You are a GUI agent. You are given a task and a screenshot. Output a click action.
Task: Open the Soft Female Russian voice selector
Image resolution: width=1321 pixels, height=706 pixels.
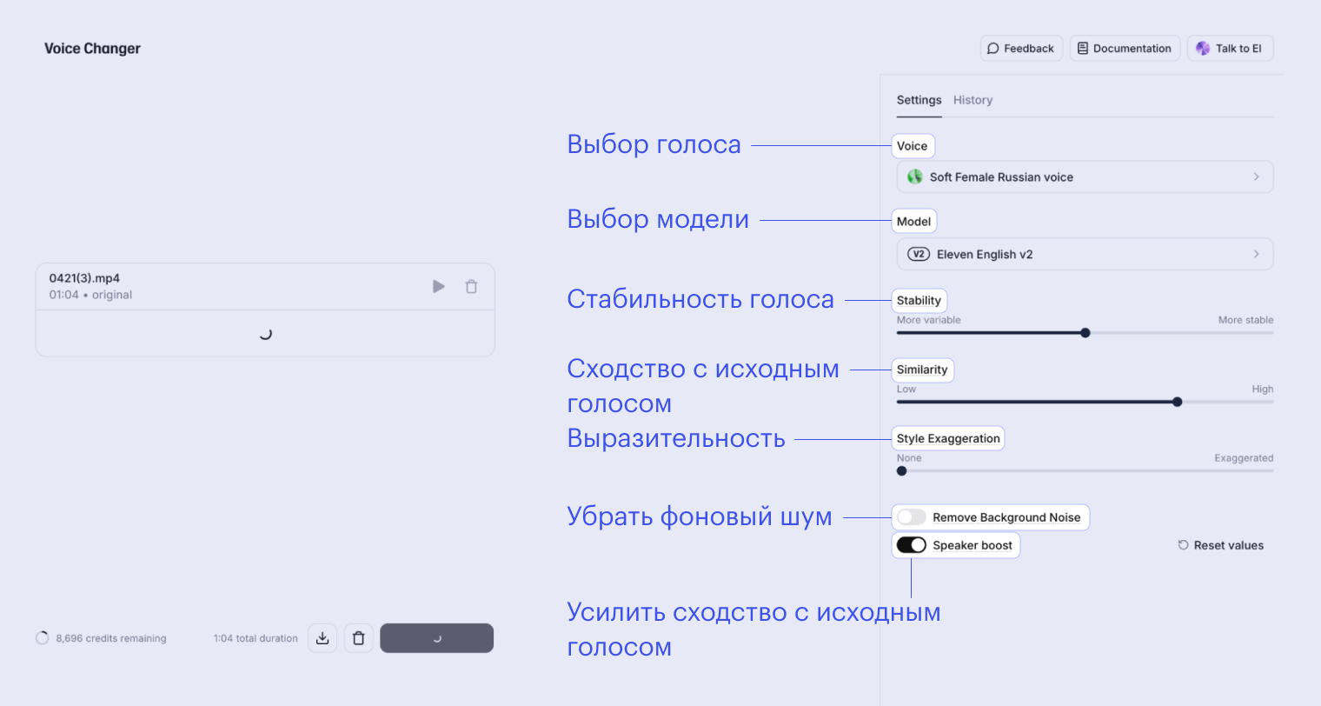tap(1085, 176)
